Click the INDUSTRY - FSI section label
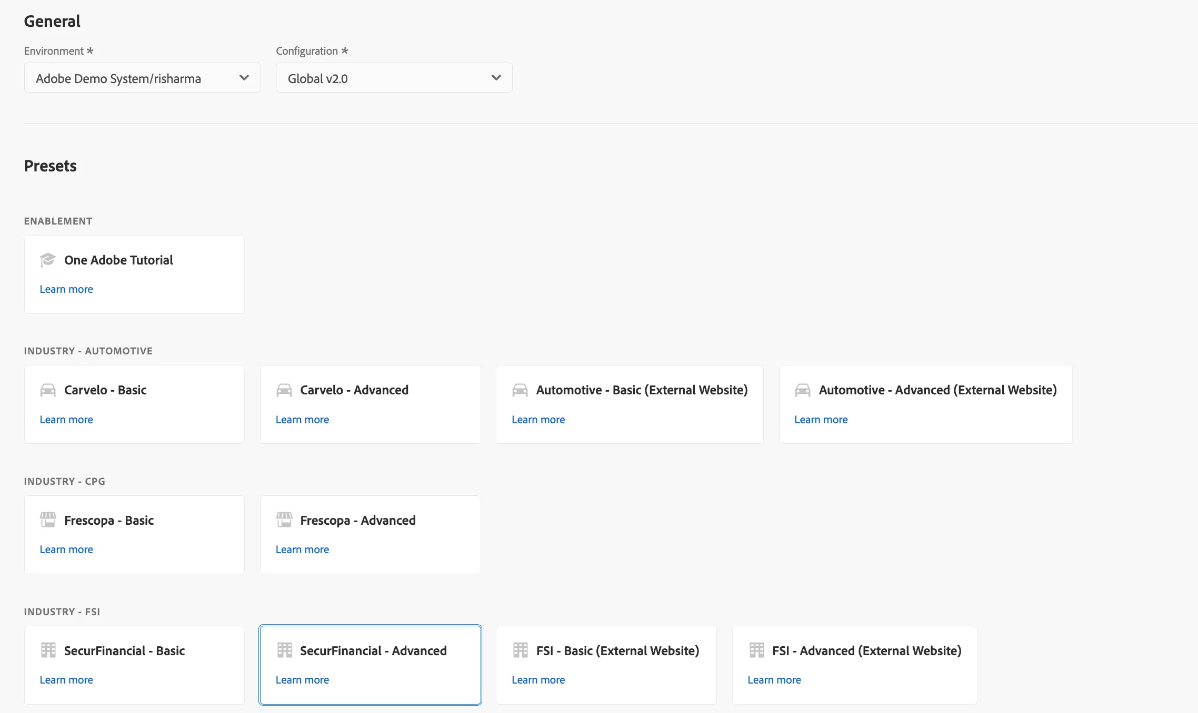 click(62, 612)
